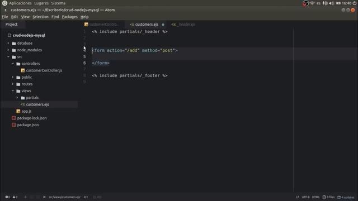Open customers.ejs in the tree
358x201 pixels.
coord(37,104)
